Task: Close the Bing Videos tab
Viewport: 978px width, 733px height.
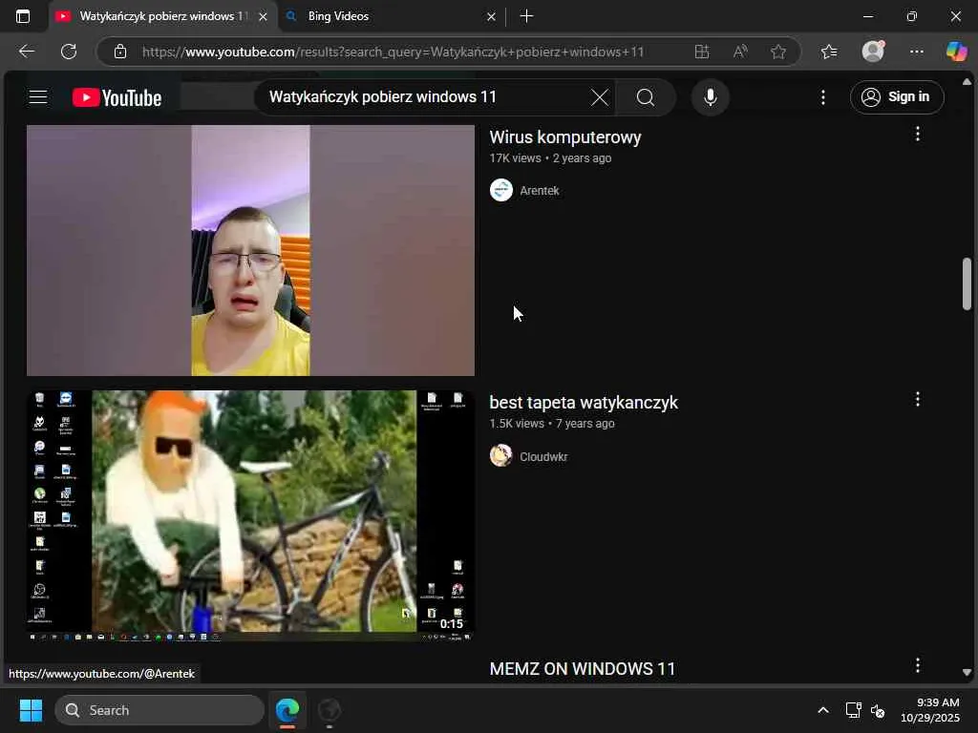Action: pyautogui.click(x=491, y=17)
